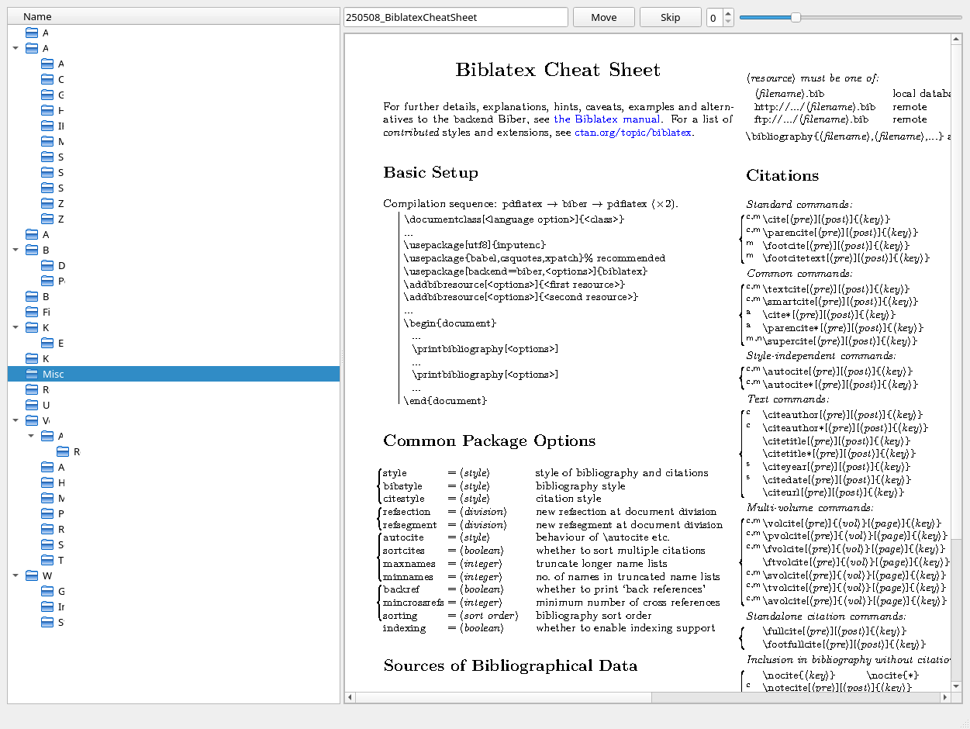The height and width of the screenshot is (729, 970).
Task: Click the preview's right scroll arrow
Action: point(946,698)
